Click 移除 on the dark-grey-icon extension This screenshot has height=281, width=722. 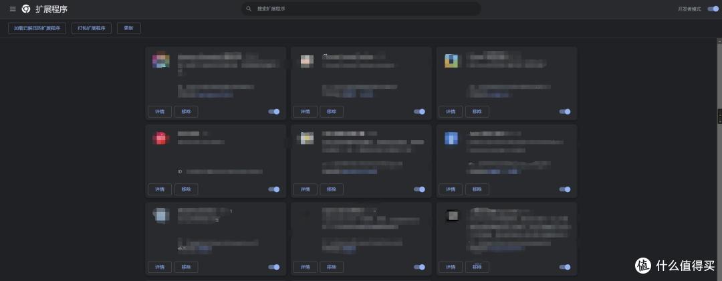tap(477, 267)
